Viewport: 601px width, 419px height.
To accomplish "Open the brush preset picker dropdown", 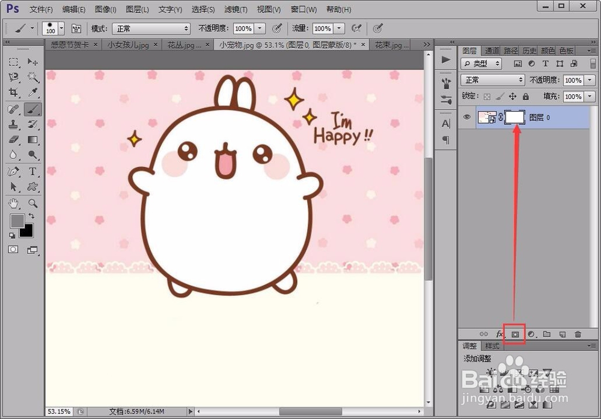I will [62, 29].
